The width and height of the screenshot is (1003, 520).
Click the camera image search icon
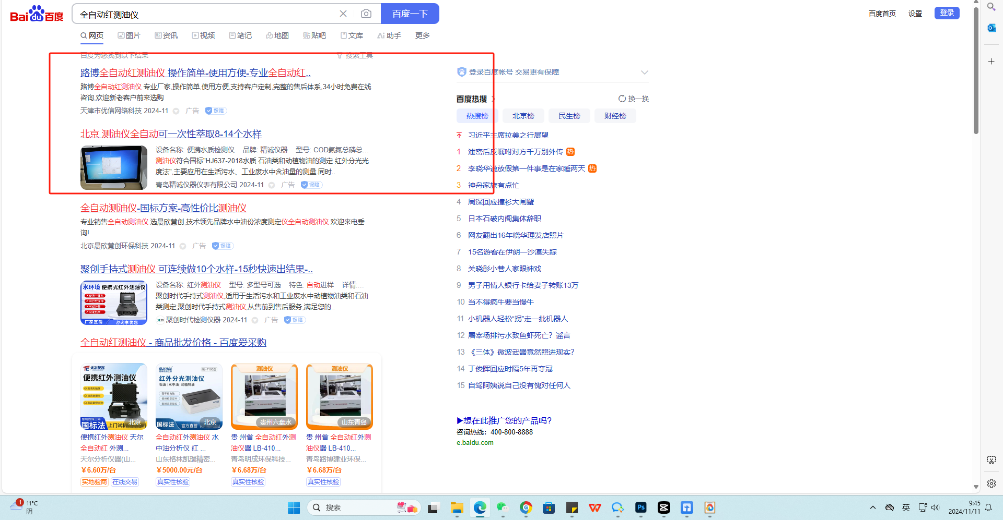(366, 14)
